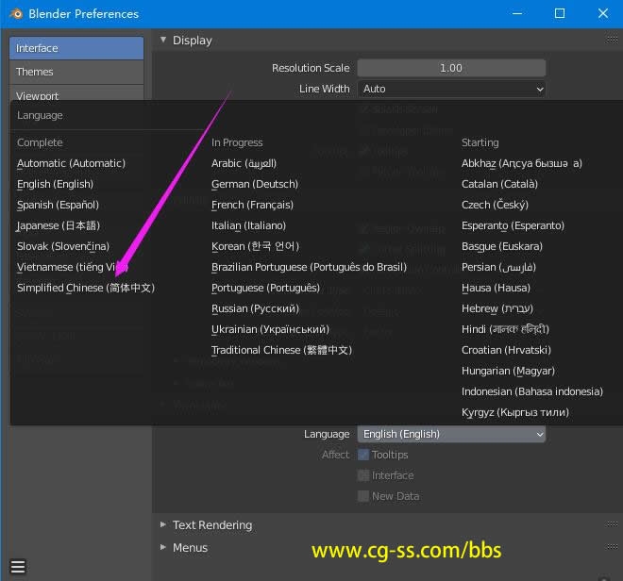Maximize the Blender Preferences window

[560, 13]
